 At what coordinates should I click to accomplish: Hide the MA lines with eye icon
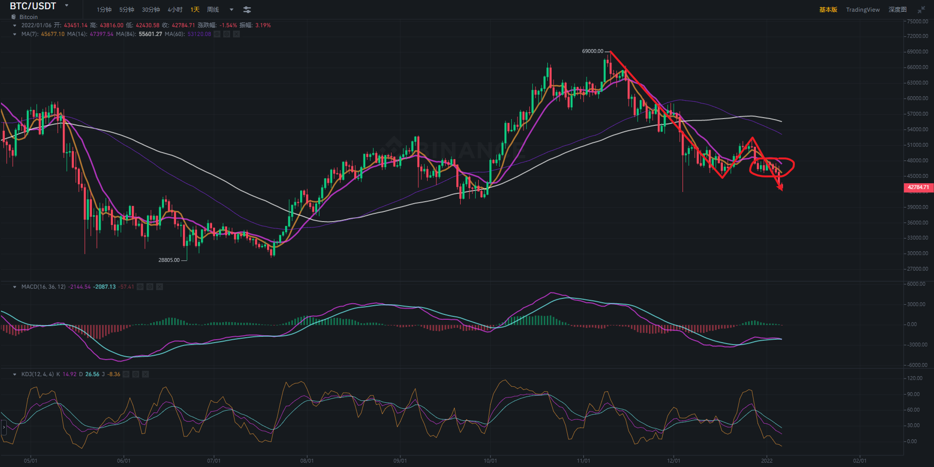click(x=217, y=34)
